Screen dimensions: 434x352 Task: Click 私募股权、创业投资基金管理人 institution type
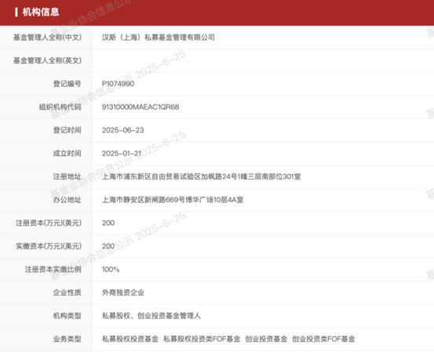point(151,316)
